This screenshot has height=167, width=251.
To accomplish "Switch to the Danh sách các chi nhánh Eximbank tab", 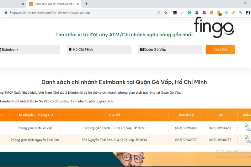I will click(x=54, y=4).
